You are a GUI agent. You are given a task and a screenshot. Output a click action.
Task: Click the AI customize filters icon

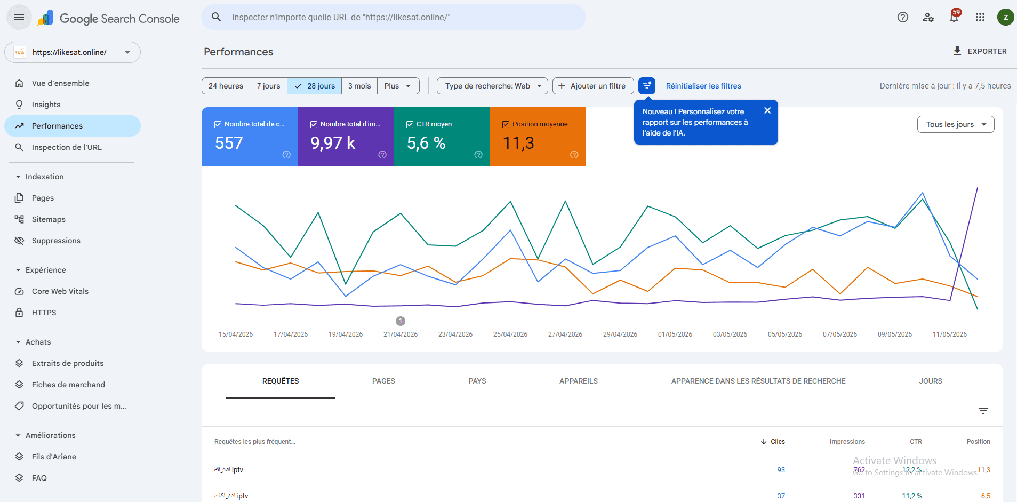pos(647,85)
